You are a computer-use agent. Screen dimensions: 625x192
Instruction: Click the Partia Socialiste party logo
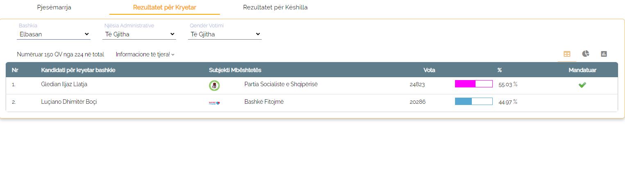[x=214, y=85]
